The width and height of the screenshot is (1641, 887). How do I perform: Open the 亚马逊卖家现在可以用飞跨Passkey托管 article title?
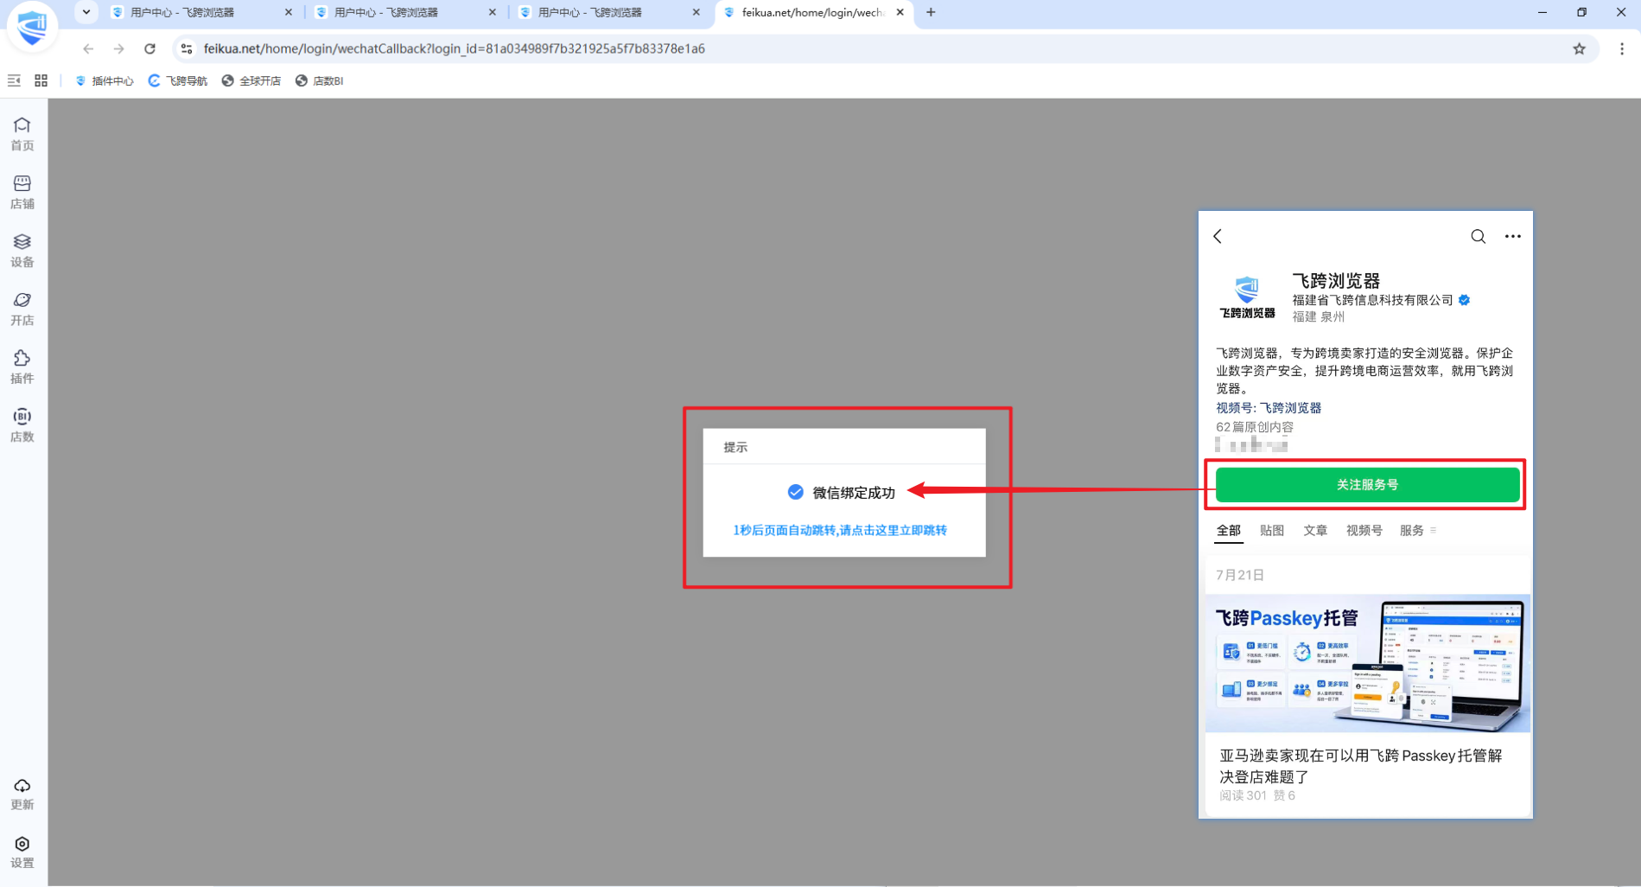[x=1360, y=766]
